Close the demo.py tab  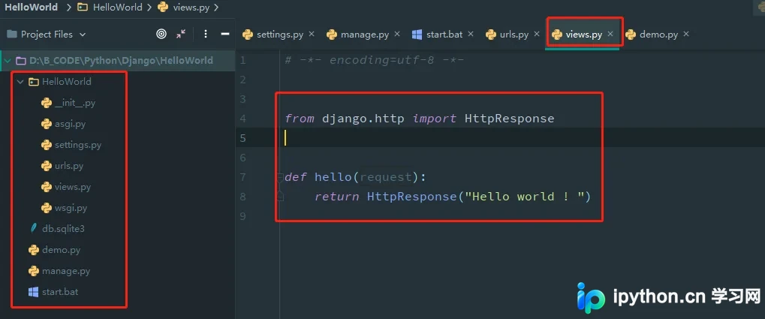(x=686, y=34)
